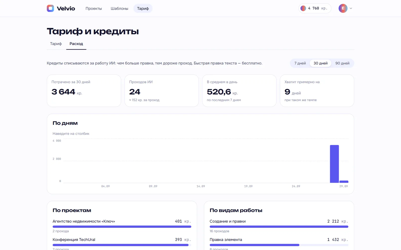Click the 401 кр. project amount
This screenshot has width=401, height=250.
pos(183,221)
